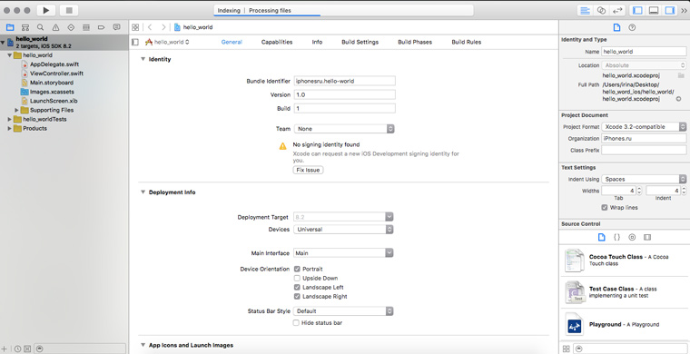Expand the hello_worldTests group
The height and width of the screenshot is (354, 690).
(10, 119)
